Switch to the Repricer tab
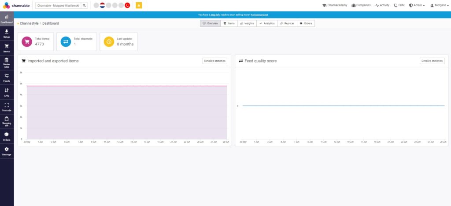This screenshot has width=451, height=206. click(286, 23)
